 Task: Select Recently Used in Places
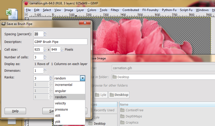[104, 110]
